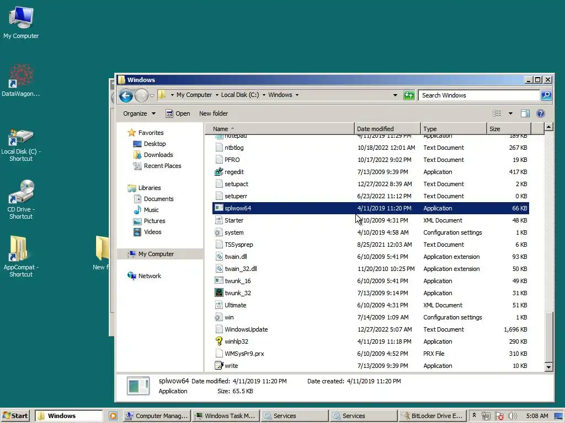Screen dimensions: 565x423
Task: Toggle the preview pane icon
Action: pos(525,113)
